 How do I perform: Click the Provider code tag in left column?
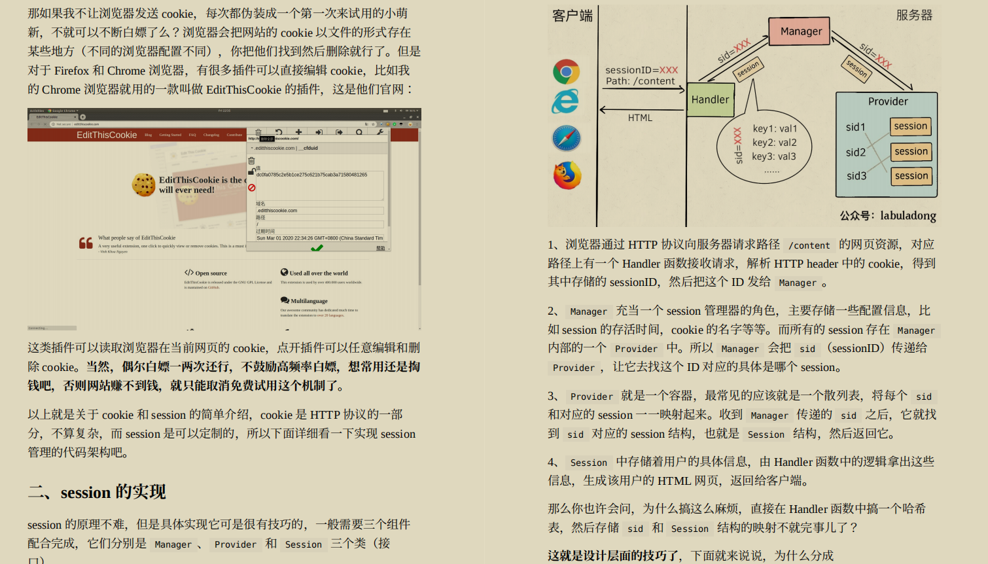236,544
